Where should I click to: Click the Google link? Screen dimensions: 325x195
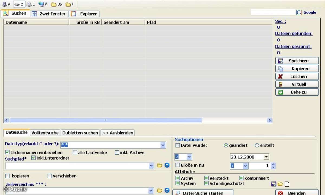[310, 12]
